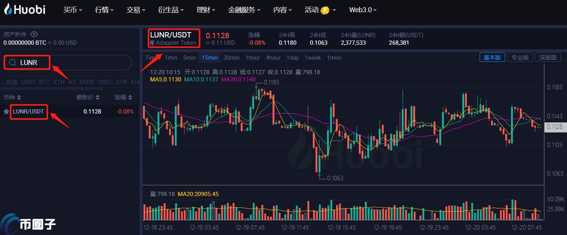The height and width of the screenshot is (235, 567).
Task: Sort list by 币种 column arrows
Action: [19, 97]
